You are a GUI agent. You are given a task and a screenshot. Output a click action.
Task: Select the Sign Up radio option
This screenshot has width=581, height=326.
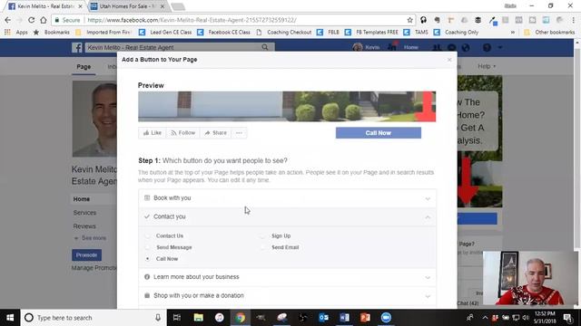coord(262,235)
